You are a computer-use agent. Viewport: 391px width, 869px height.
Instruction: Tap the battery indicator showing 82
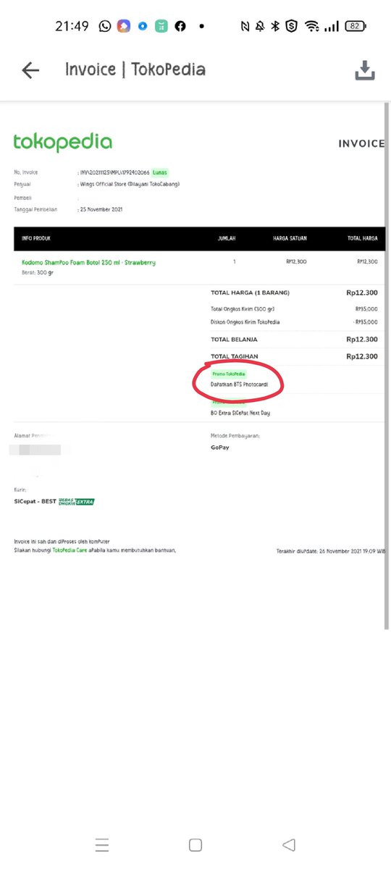click(x=356, y=26)
